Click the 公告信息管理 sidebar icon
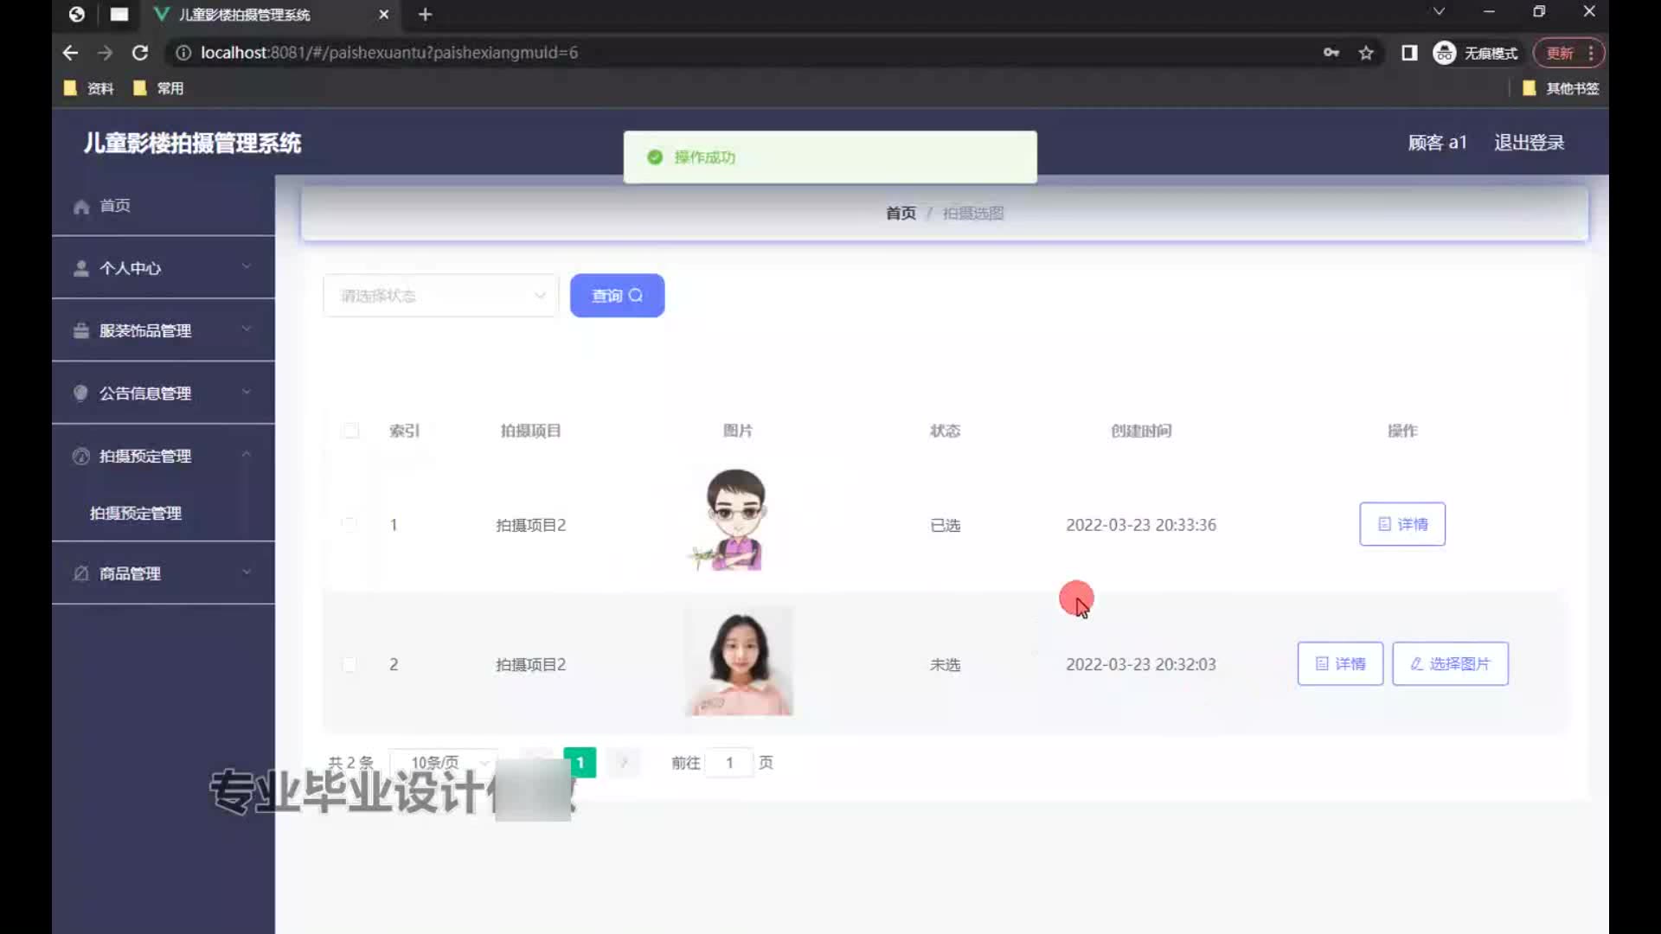 [x=81, y=393]
